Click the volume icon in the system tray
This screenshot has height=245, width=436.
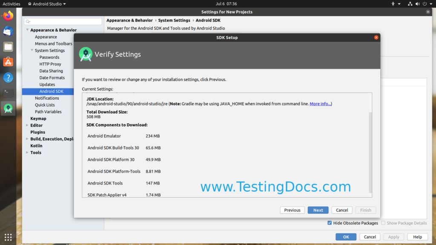tap(418, 4)
